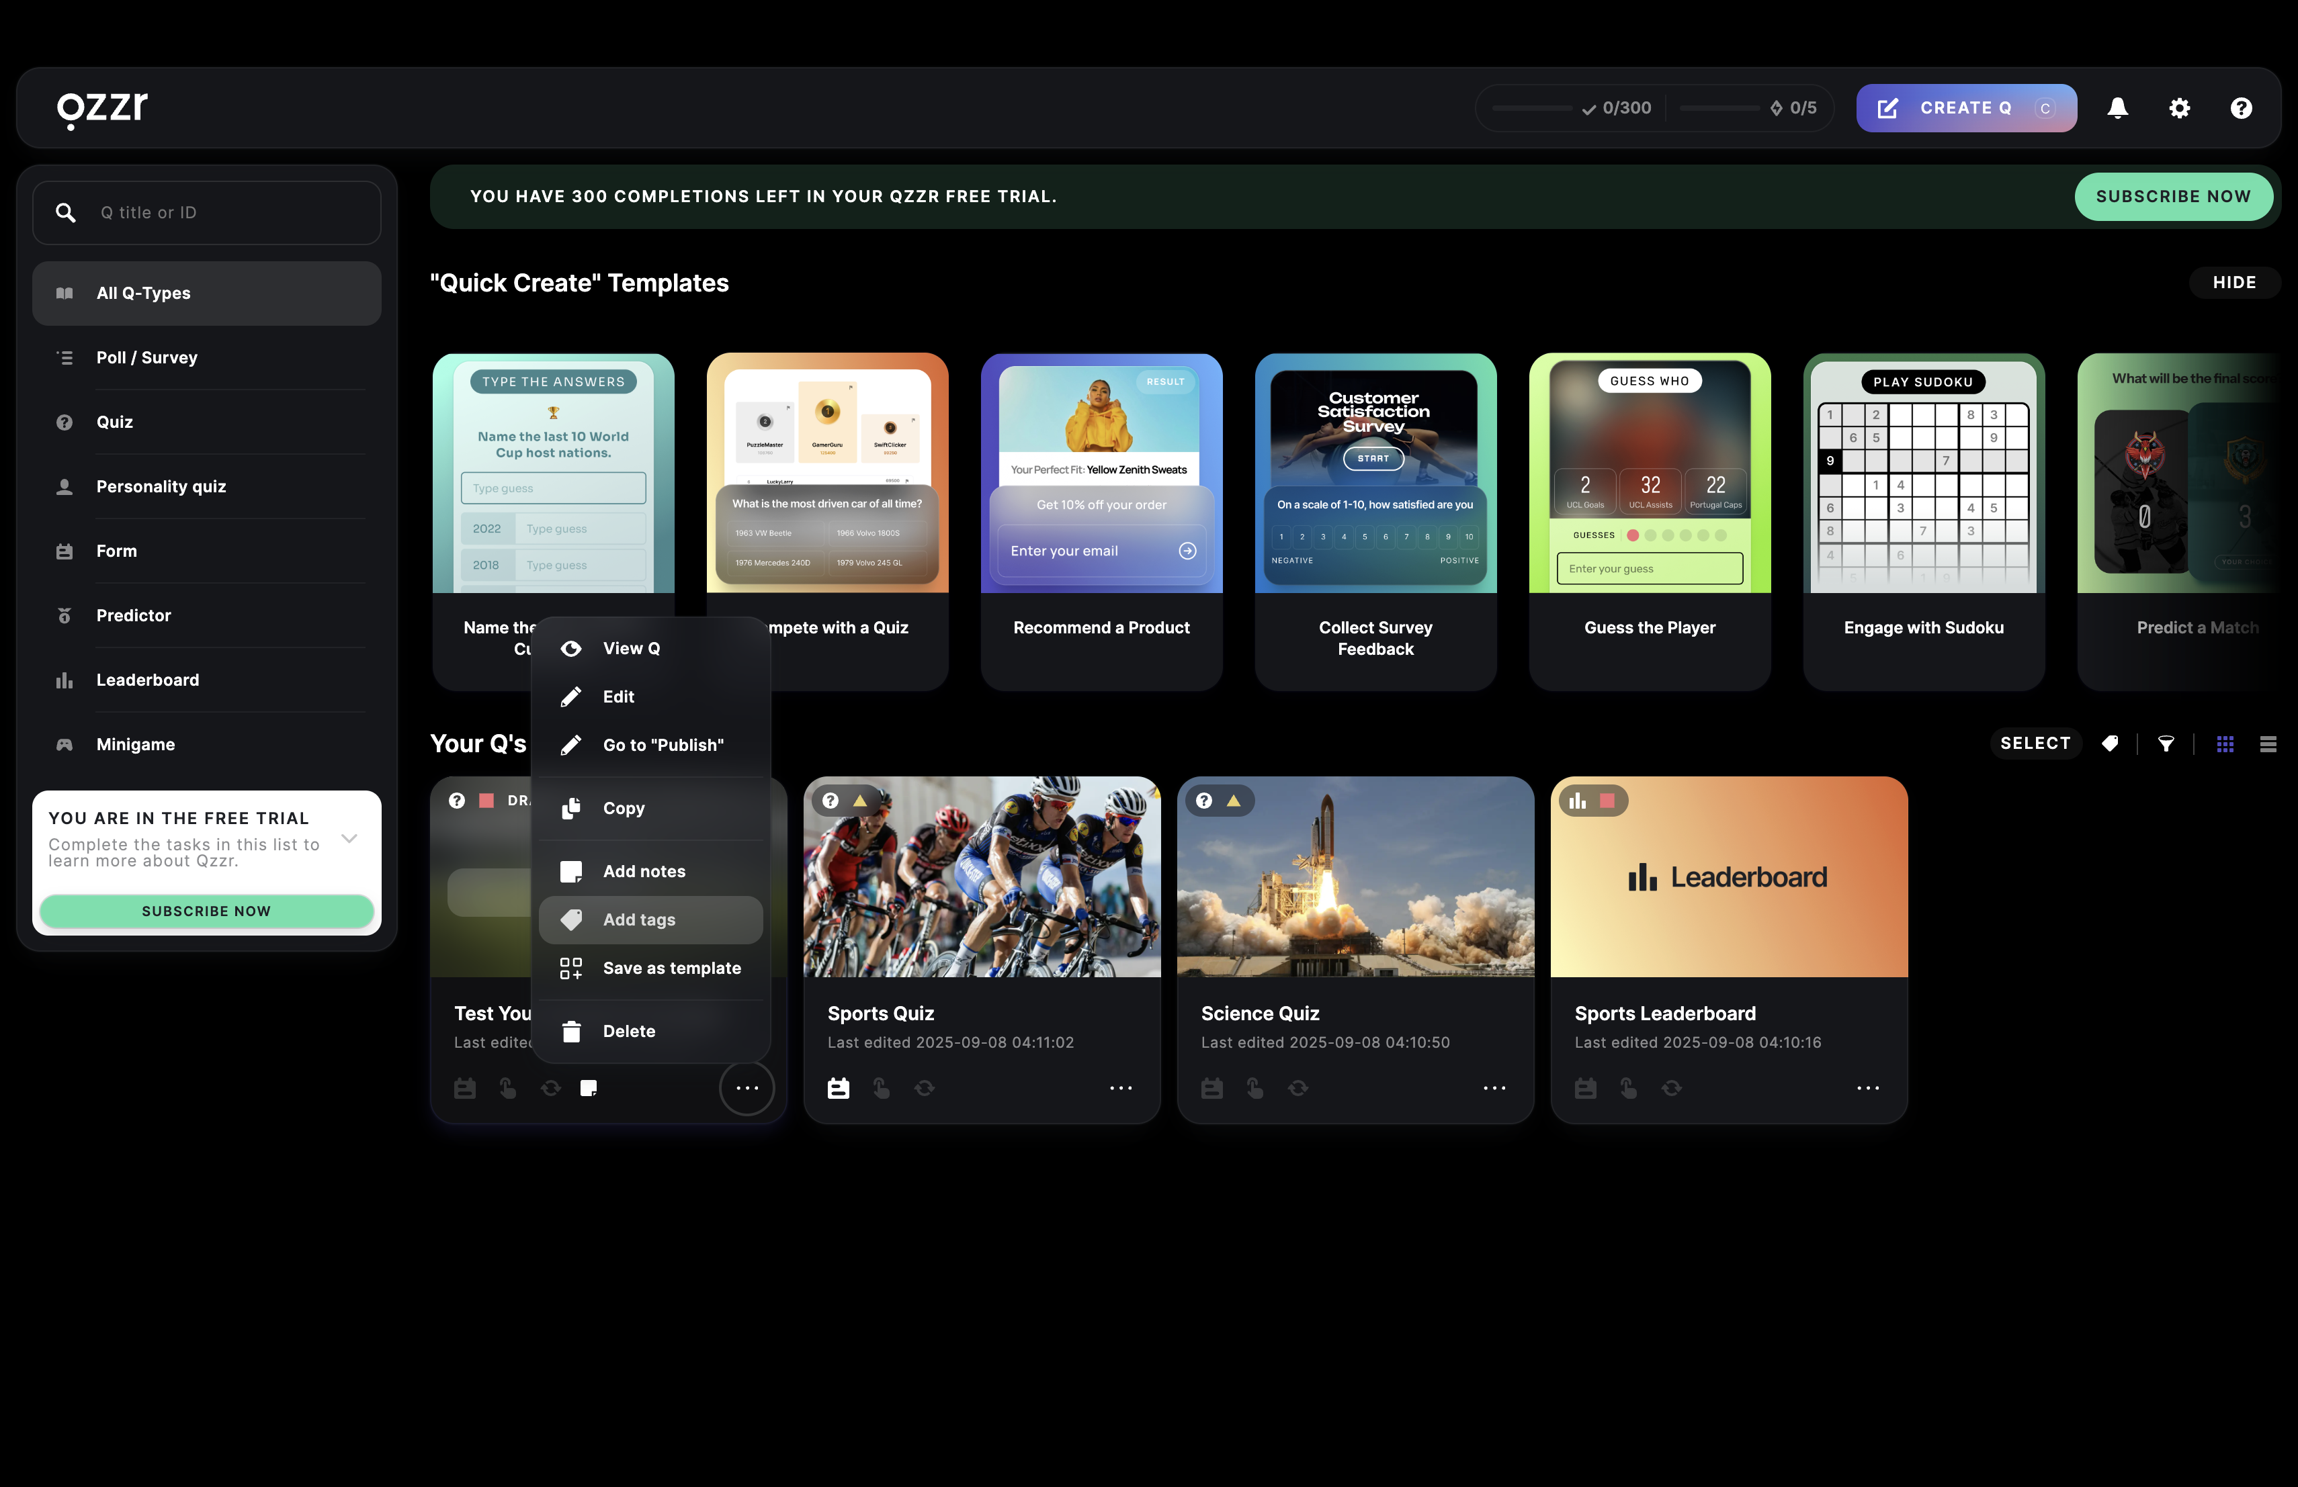Open the funnel filter icon
This screenshot has width=2298, height=1487.
point(2166,743)
